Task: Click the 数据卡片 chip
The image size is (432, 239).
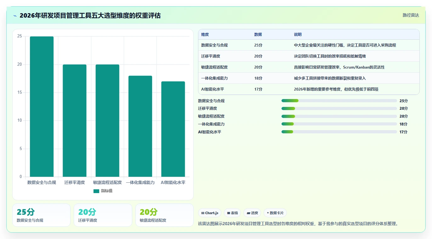Action: click(x=275, y=213)
